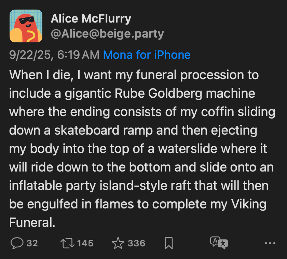Viewport: 287px width, 259px height.
Task: Click the 336 favorites count
Action: [136, 243]
